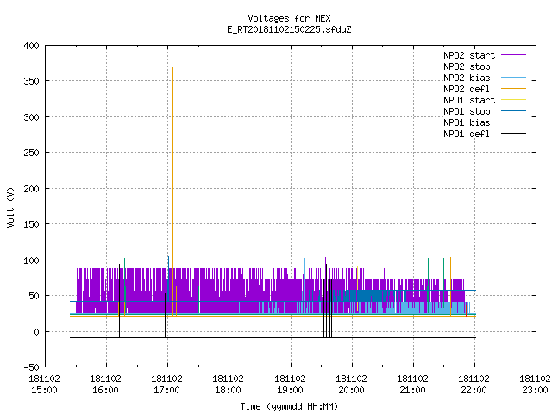
Task: Click the black NPD1 defl spike after 16:00
Action: (119, 299)
